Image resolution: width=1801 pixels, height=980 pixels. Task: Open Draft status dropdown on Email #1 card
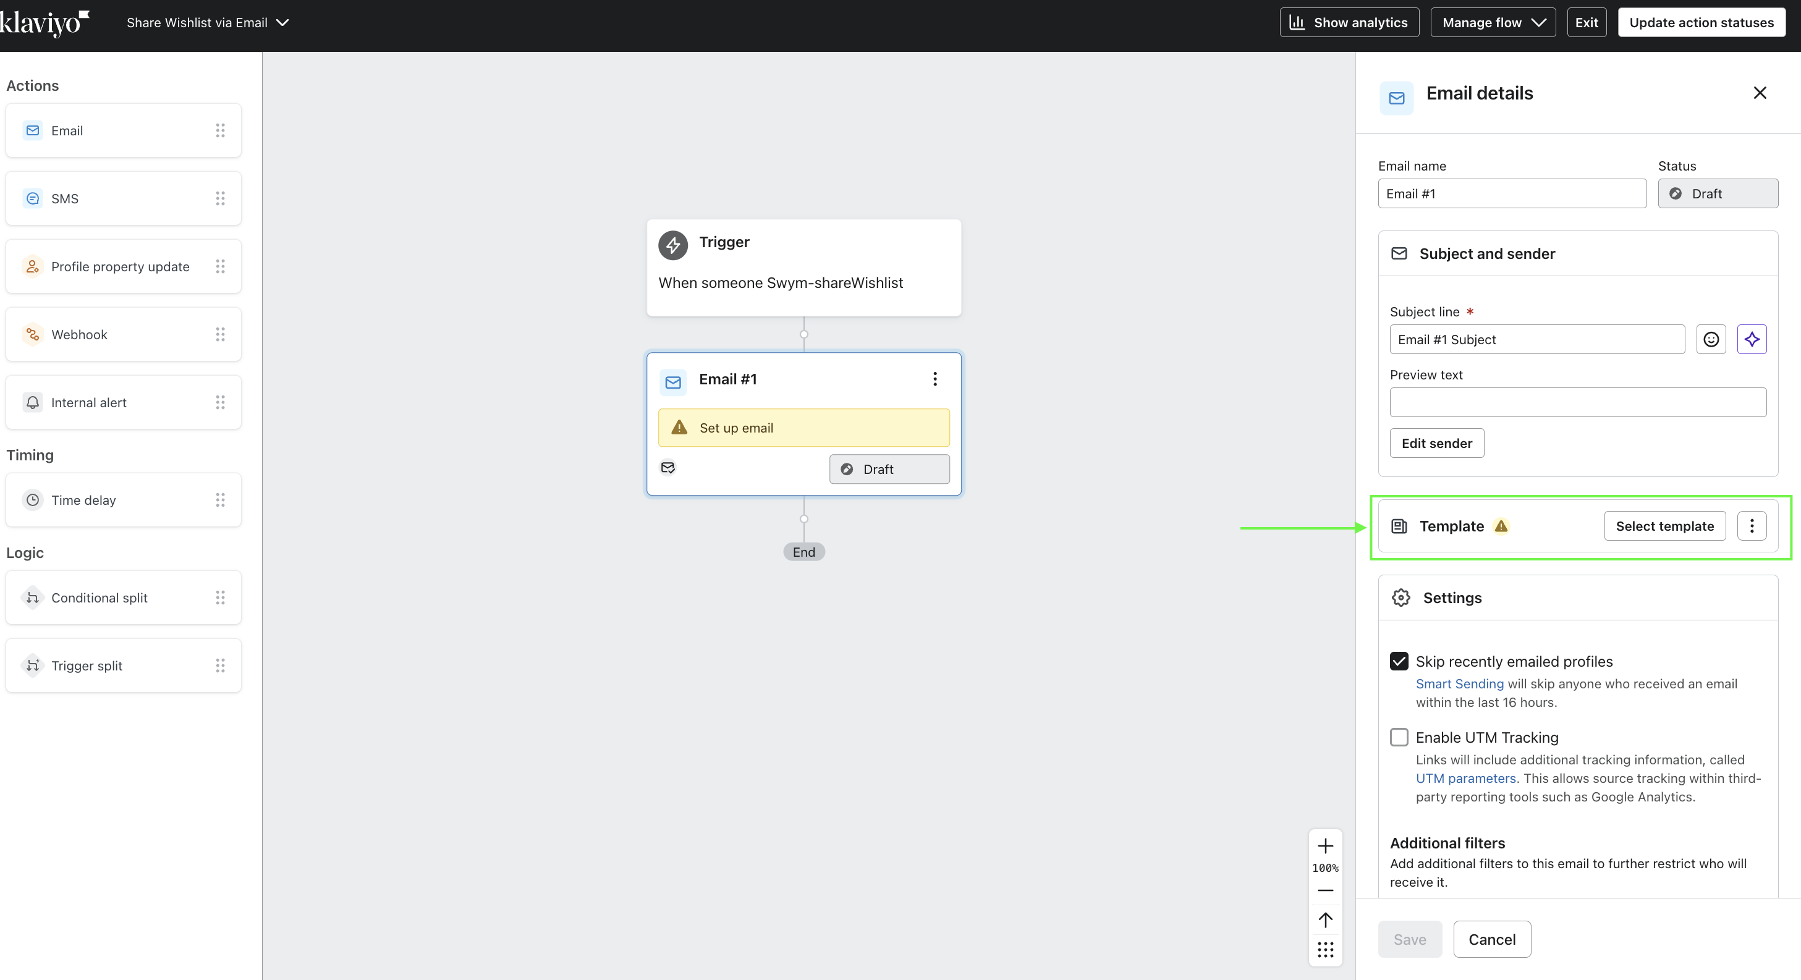[889, 469]
